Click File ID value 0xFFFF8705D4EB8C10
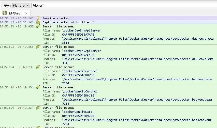This screenshot has width=217, height=128. (78, 95)
